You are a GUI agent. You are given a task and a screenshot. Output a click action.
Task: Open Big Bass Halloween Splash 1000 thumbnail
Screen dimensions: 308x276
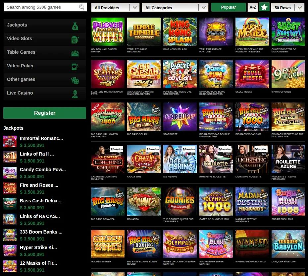108,117
